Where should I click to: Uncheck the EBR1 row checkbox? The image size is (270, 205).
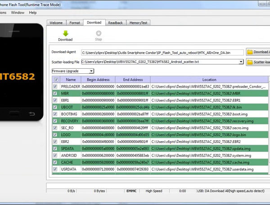pos(55,100)
